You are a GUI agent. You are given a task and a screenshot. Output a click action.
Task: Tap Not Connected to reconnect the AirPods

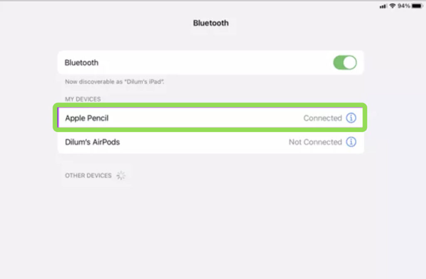point(315,142)
